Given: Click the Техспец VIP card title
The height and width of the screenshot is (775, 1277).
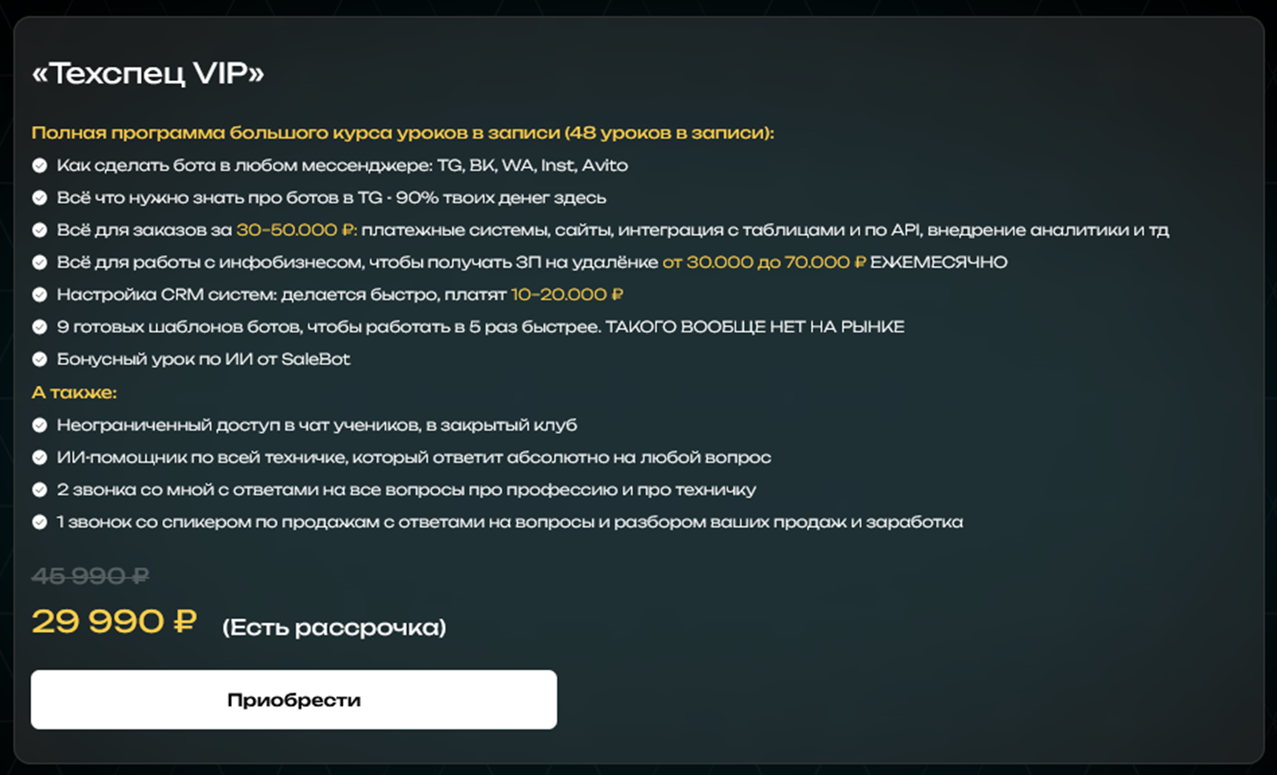Looking at the screenshot, I should coord(147,72).
